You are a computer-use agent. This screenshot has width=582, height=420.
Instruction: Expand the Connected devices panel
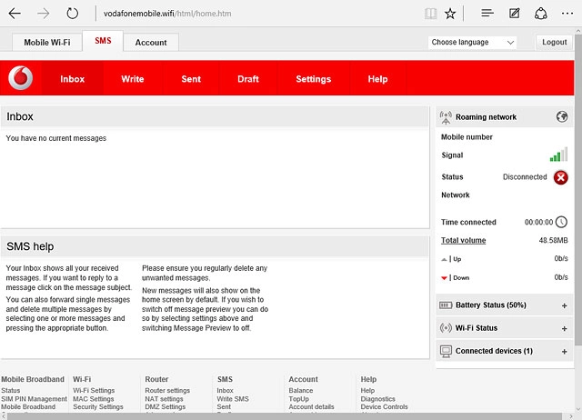click(564, 351)
